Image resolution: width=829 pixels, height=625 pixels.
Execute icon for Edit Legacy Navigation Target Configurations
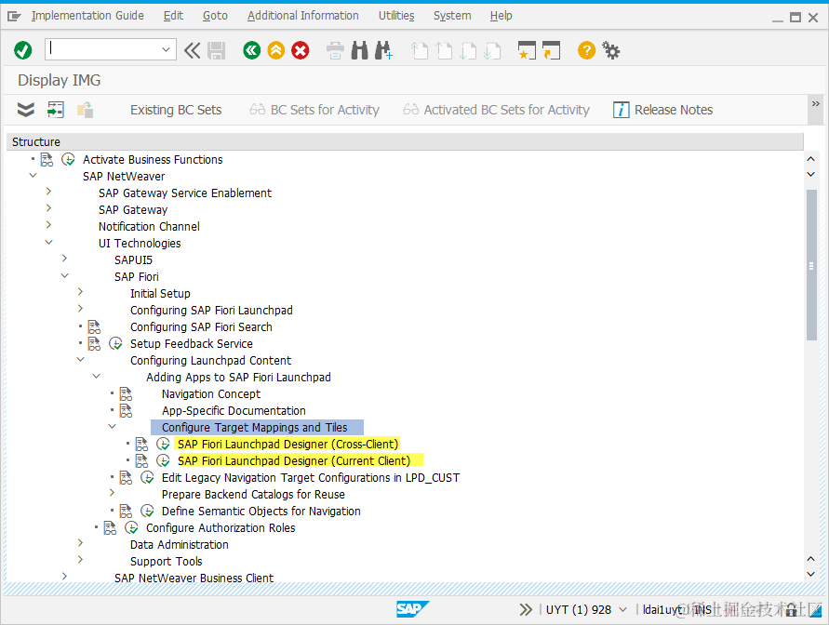point(148,478)
